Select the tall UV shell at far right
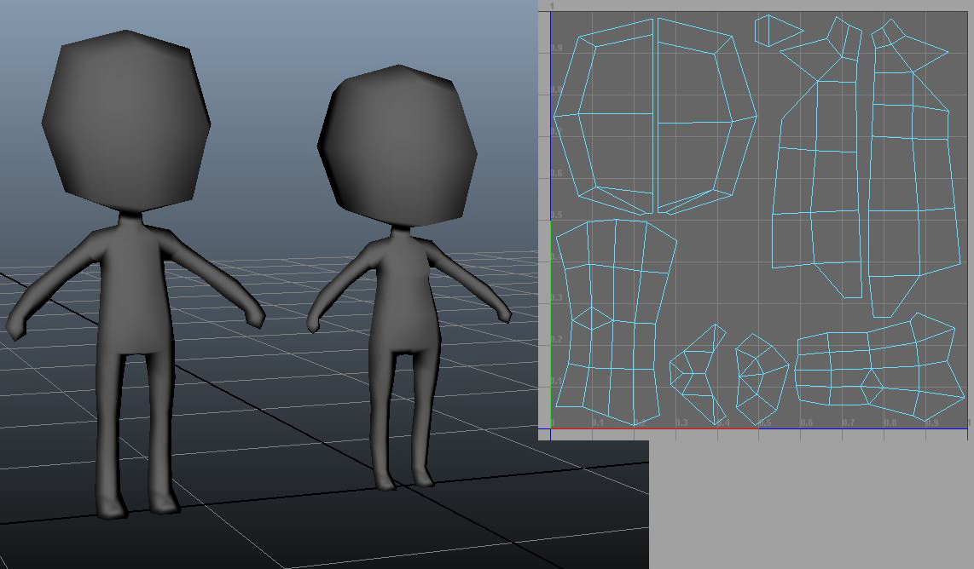This screenshot has width=974, height=569. point(914,168)
